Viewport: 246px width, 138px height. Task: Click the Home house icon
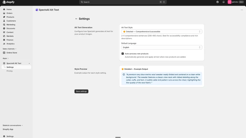tap(4, 10)
